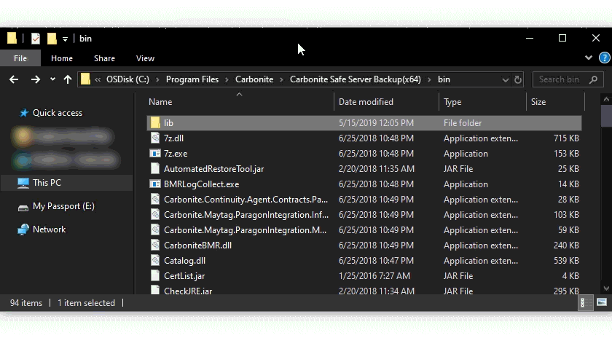Open the File ribbon tab
The width and height of the screenshot is (612, 338).
pyautogui.click(x=20, y=58)
